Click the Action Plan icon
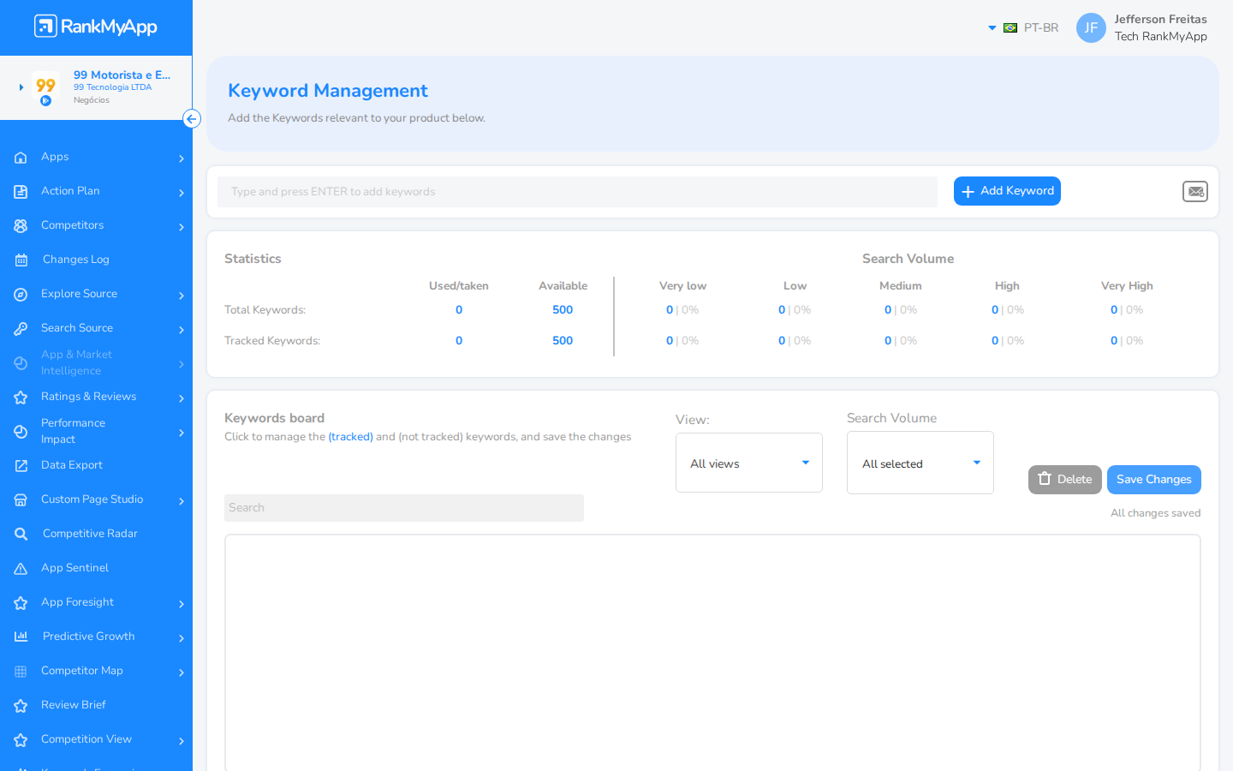The image size is (1233, 771). [21, 192]
